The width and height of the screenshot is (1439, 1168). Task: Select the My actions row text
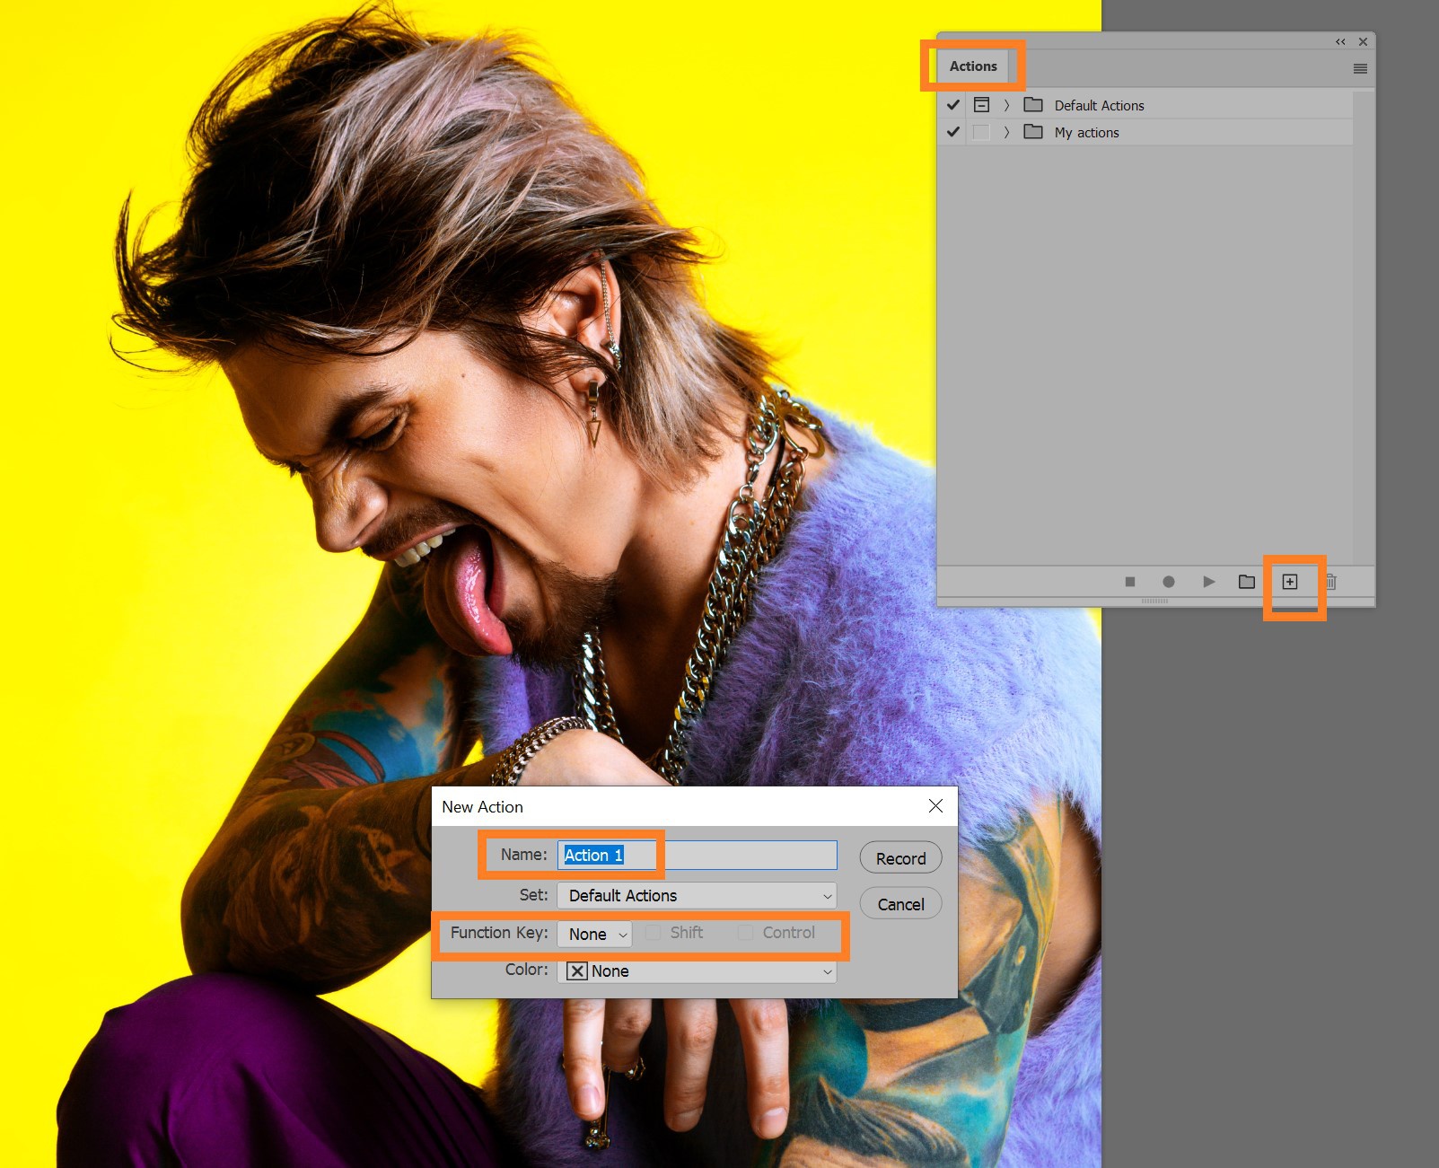click(1086, 133)
